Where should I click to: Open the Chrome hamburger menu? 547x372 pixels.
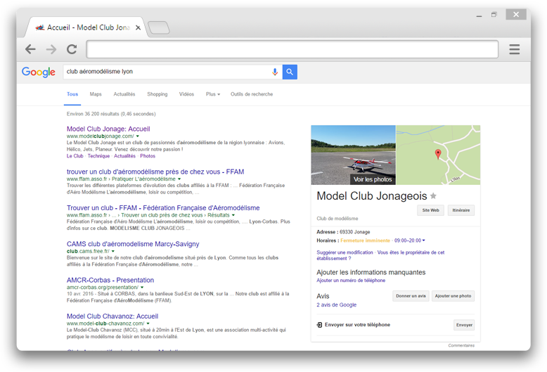pyautogui.click(x=514, y=49)
